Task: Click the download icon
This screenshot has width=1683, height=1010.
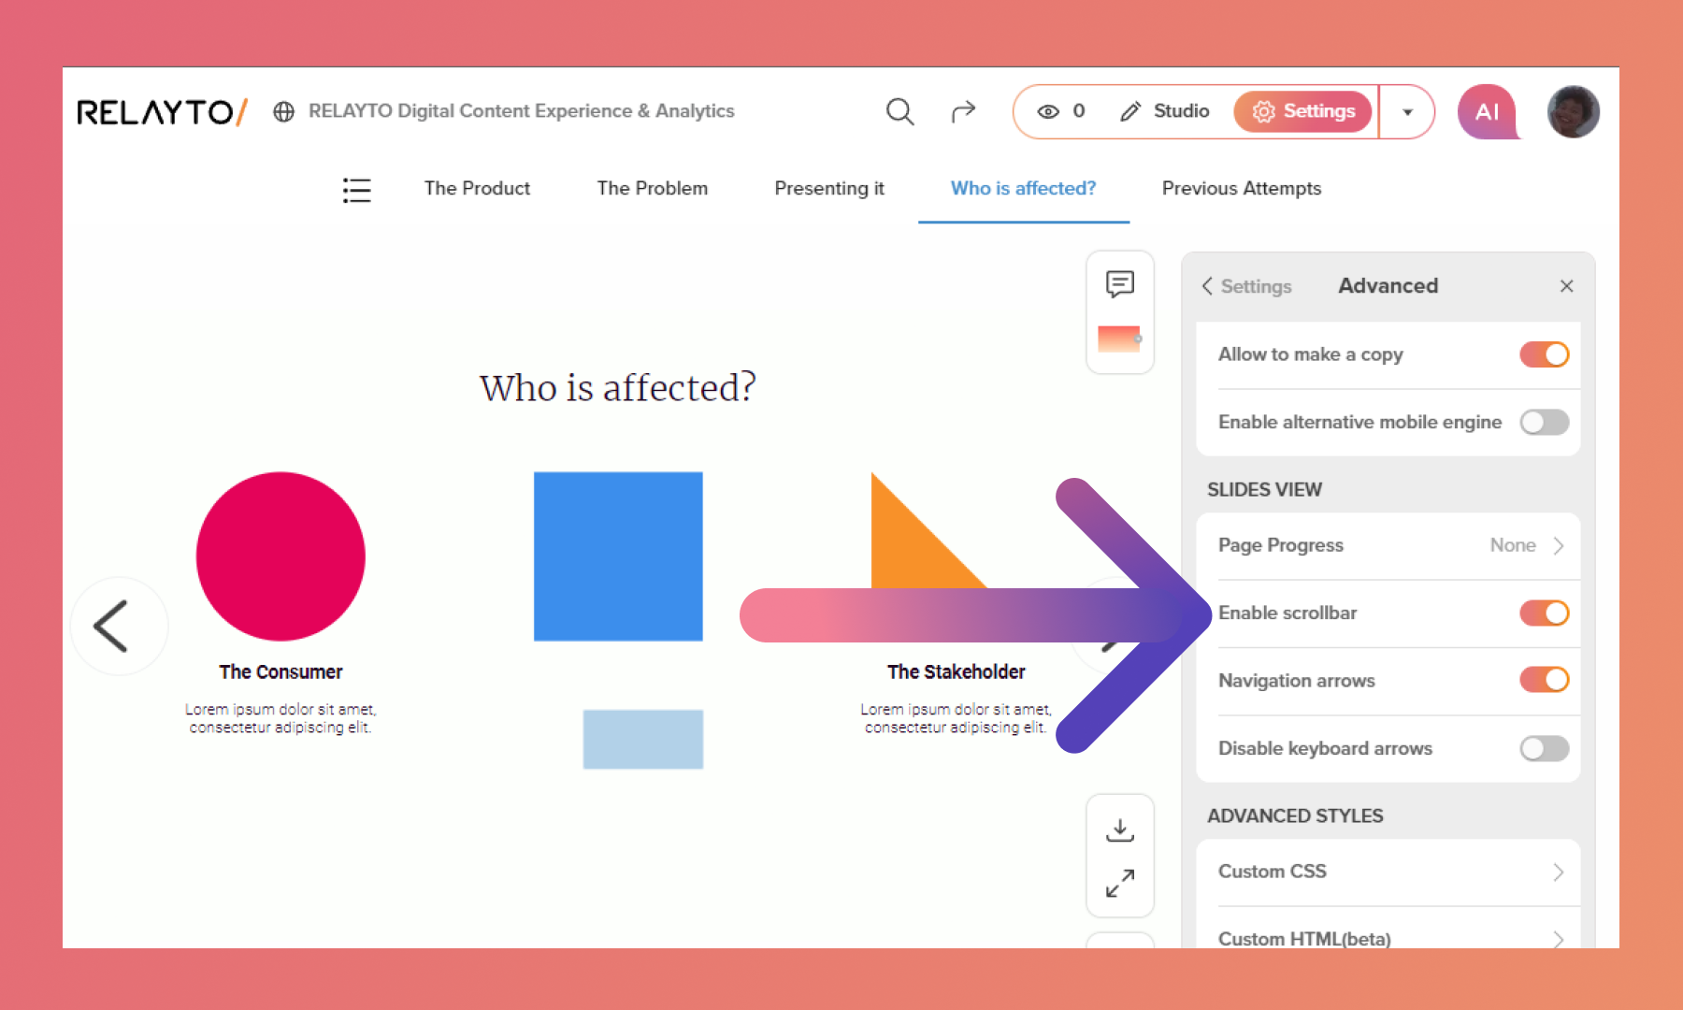Action: coord(1120,830)
